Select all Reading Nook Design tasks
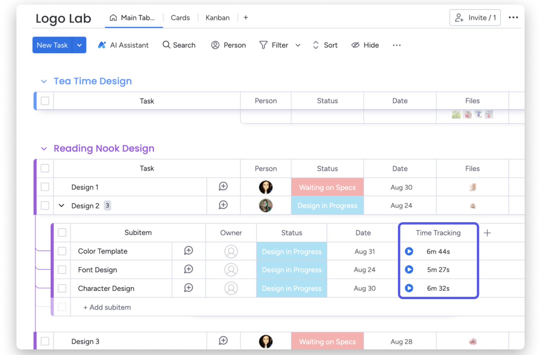541x355 pixels. tap(45, 168)
